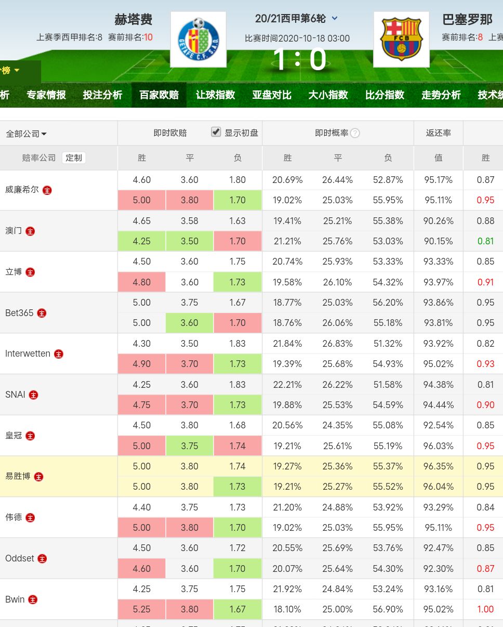Expand the yellow 榜 dropdown arrow
The image size is (503, 627).
tap(17, 70)
